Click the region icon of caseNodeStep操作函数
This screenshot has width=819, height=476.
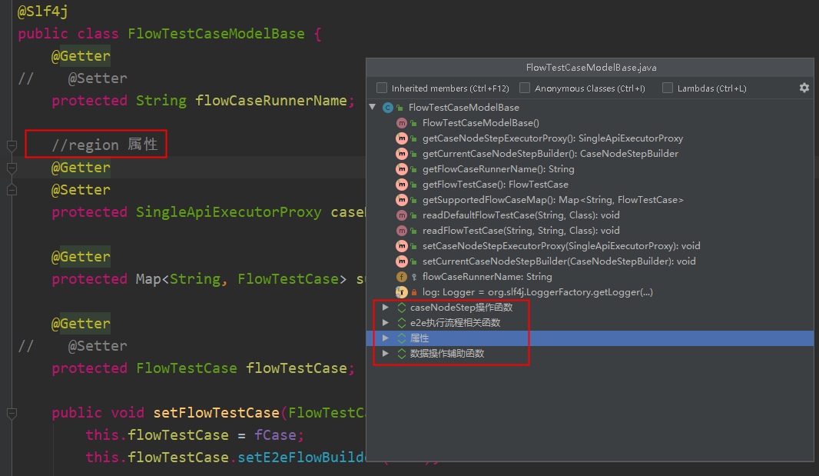(x=401, y=307)
